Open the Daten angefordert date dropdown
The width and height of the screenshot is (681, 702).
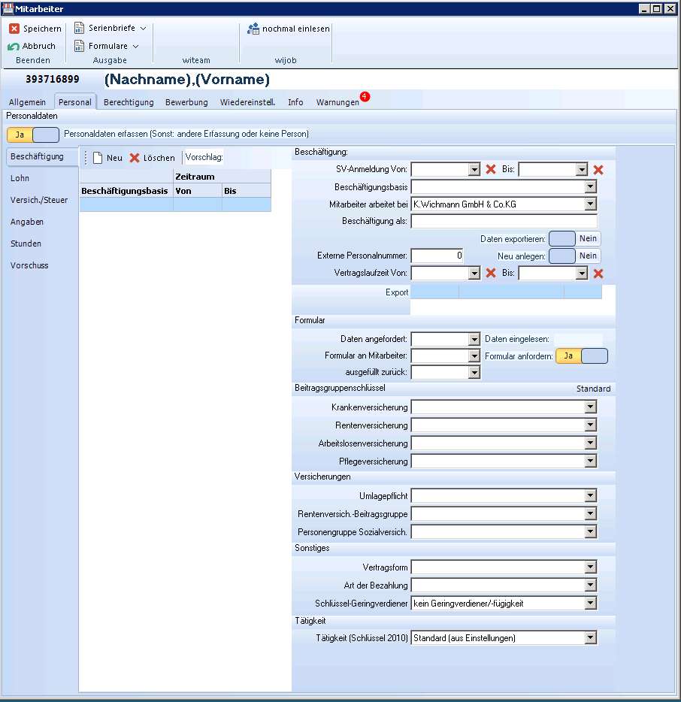[474, 340]
